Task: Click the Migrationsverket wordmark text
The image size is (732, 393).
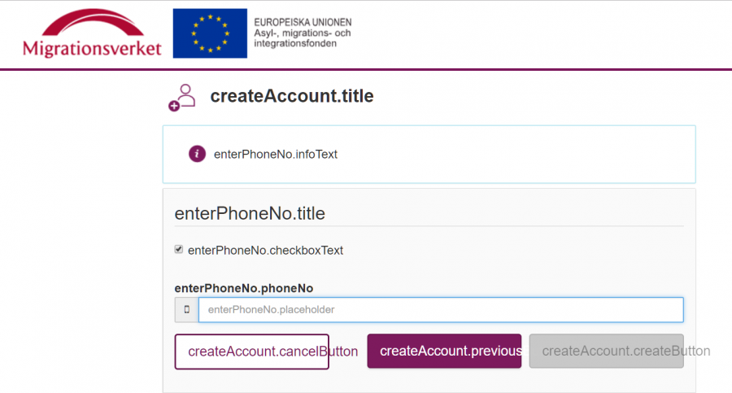Action: tap(92, 48)
